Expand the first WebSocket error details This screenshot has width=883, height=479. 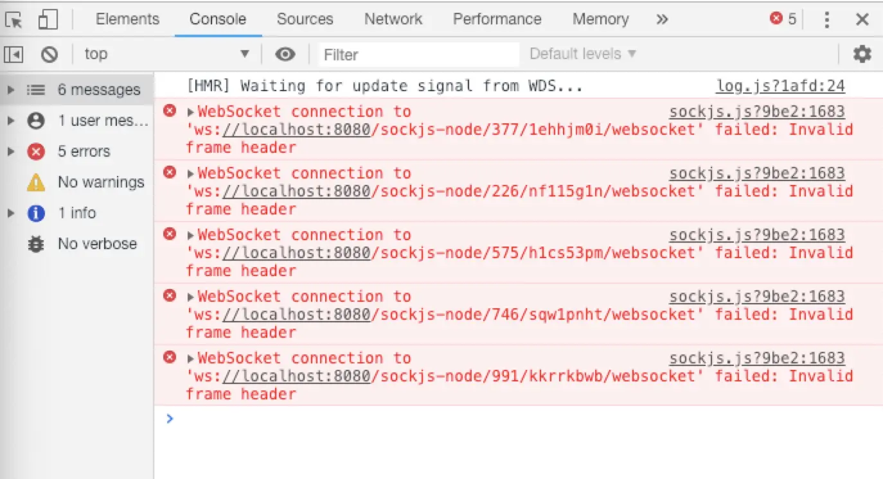pos(191,112)
